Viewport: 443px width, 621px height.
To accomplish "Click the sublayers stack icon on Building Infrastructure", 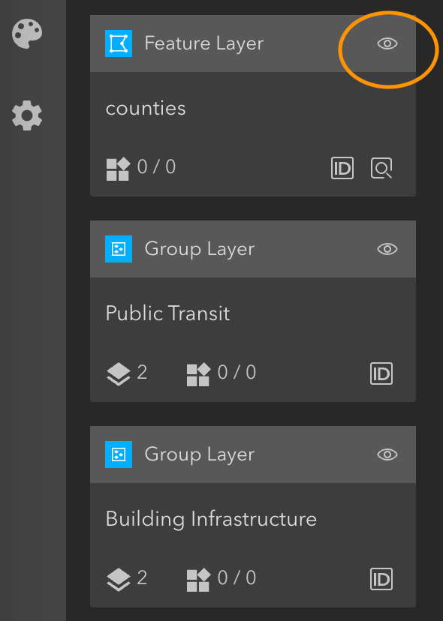I will 119,580.
